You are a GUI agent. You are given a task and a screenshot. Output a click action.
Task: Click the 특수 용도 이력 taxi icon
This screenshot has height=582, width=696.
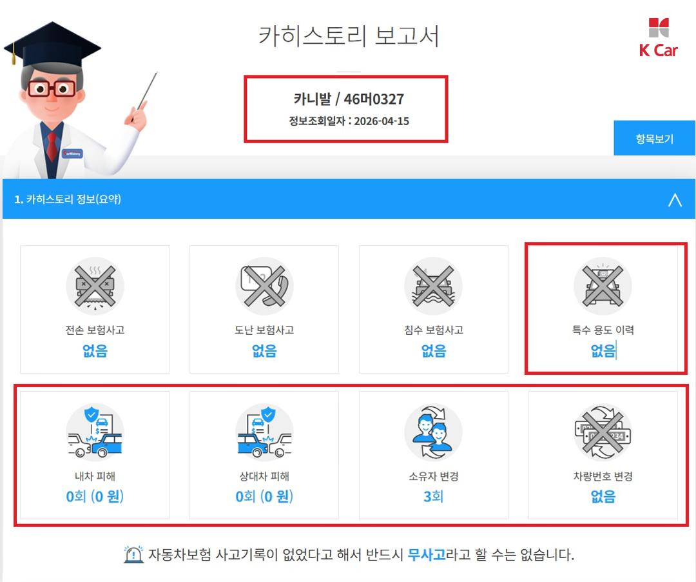603,286
